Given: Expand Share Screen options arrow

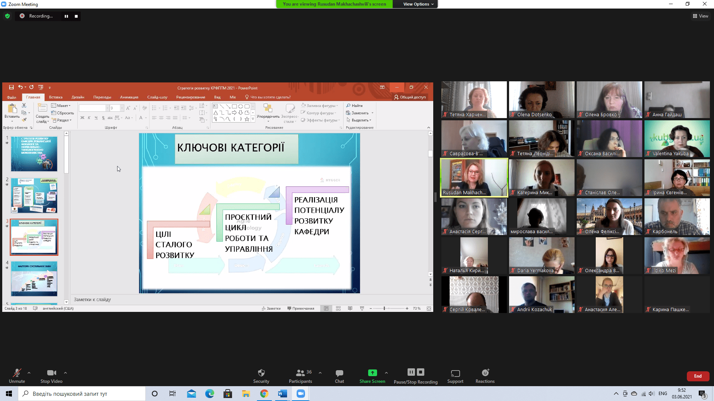Looking at the screenshot, I should point(386,373).
